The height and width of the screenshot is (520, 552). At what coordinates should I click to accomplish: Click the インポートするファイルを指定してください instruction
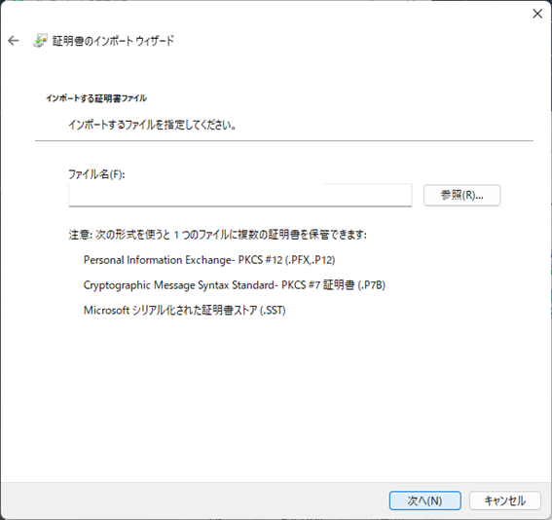pyautogui.click(x=152, y=125)
